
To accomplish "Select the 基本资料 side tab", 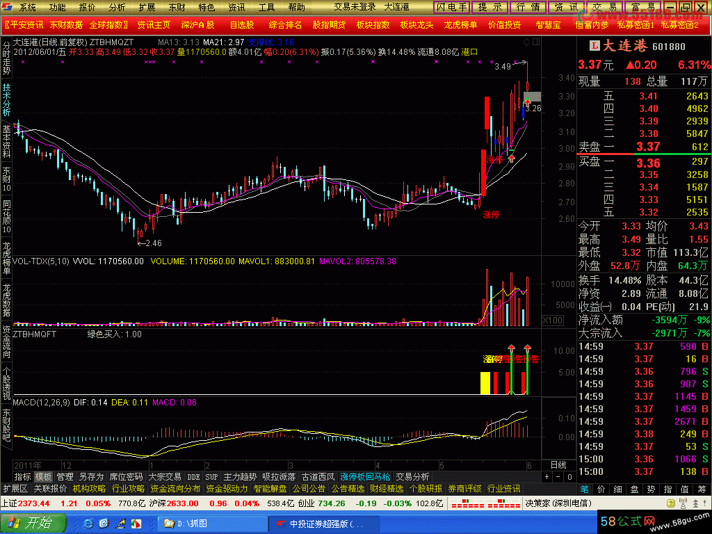I will point(6,141).
